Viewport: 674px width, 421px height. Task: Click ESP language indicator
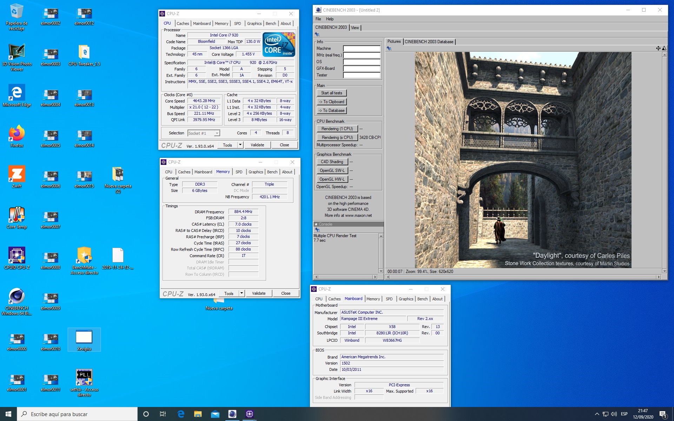[624, 414]
